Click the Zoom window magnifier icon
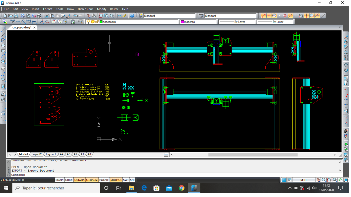This screenshot has height=197, width=351. click(101, 16)
